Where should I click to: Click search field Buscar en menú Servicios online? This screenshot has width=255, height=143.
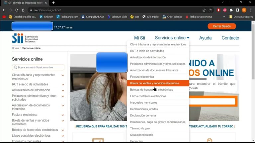point(38,68)
